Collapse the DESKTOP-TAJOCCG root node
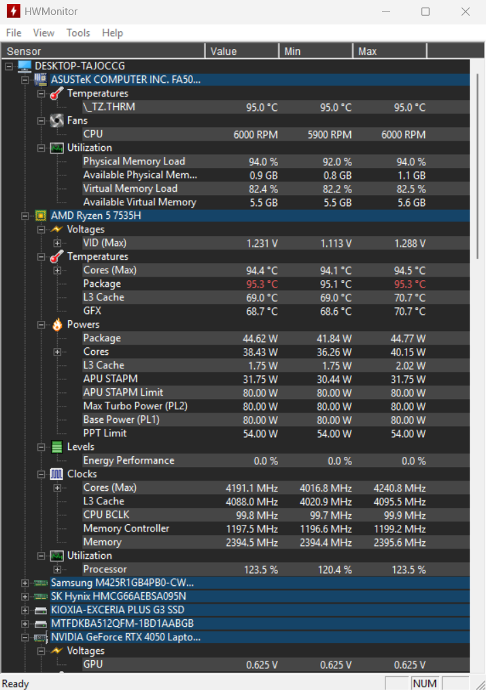 pos(9,66)
